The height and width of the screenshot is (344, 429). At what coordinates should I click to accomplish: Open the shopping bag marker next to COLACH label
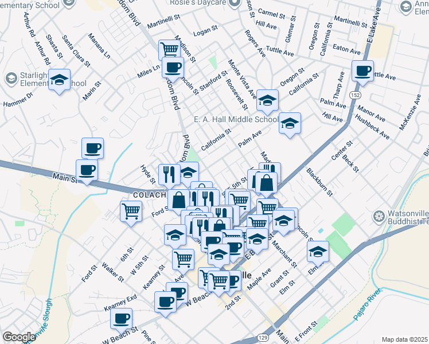click(x=178, y=201)
